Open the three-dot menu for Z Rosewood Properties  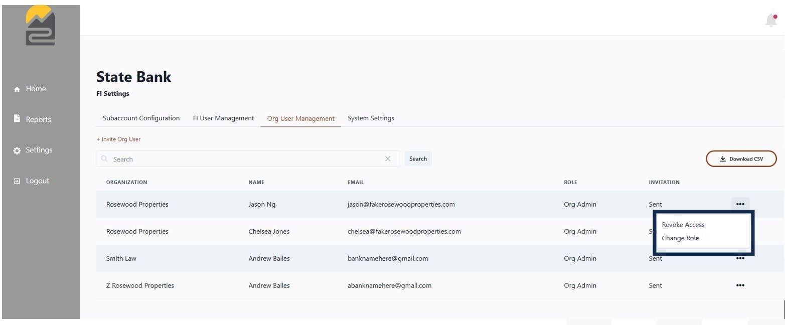pos(740,285)
